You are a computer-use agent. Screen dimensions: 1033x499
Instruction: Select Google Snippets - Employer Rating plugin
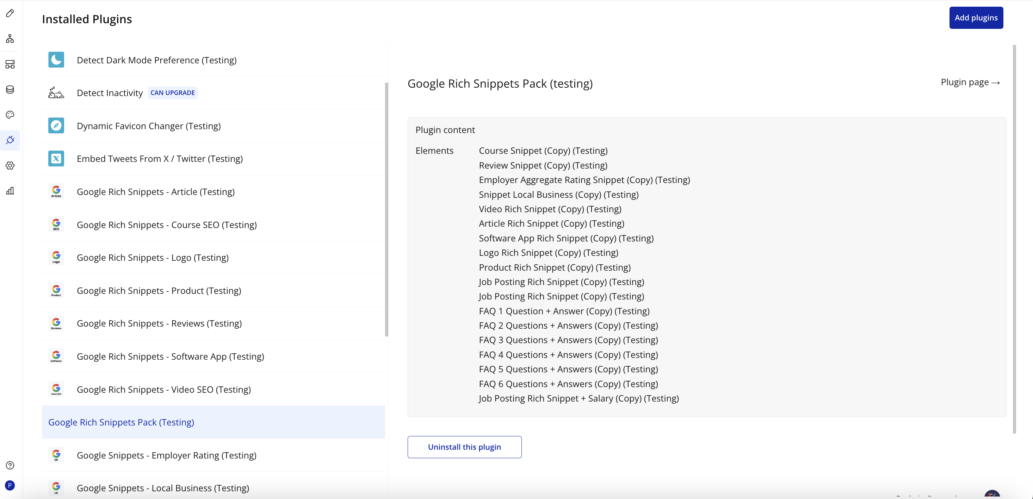[x=166, y=455]
